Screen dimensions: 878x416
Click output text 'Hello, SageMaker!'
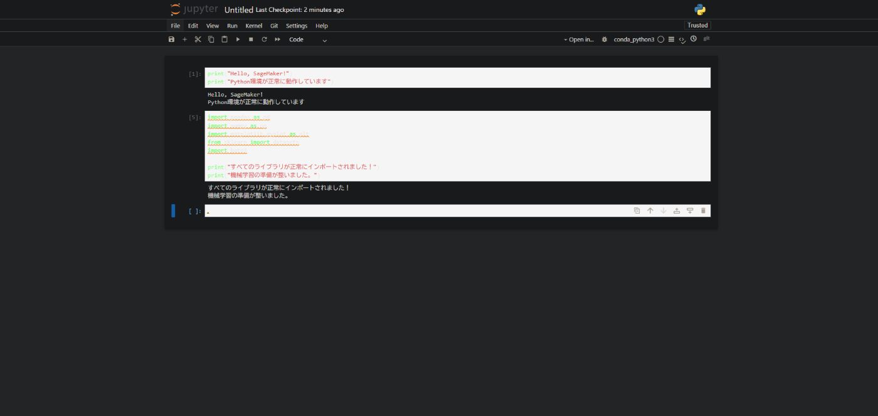236,95
